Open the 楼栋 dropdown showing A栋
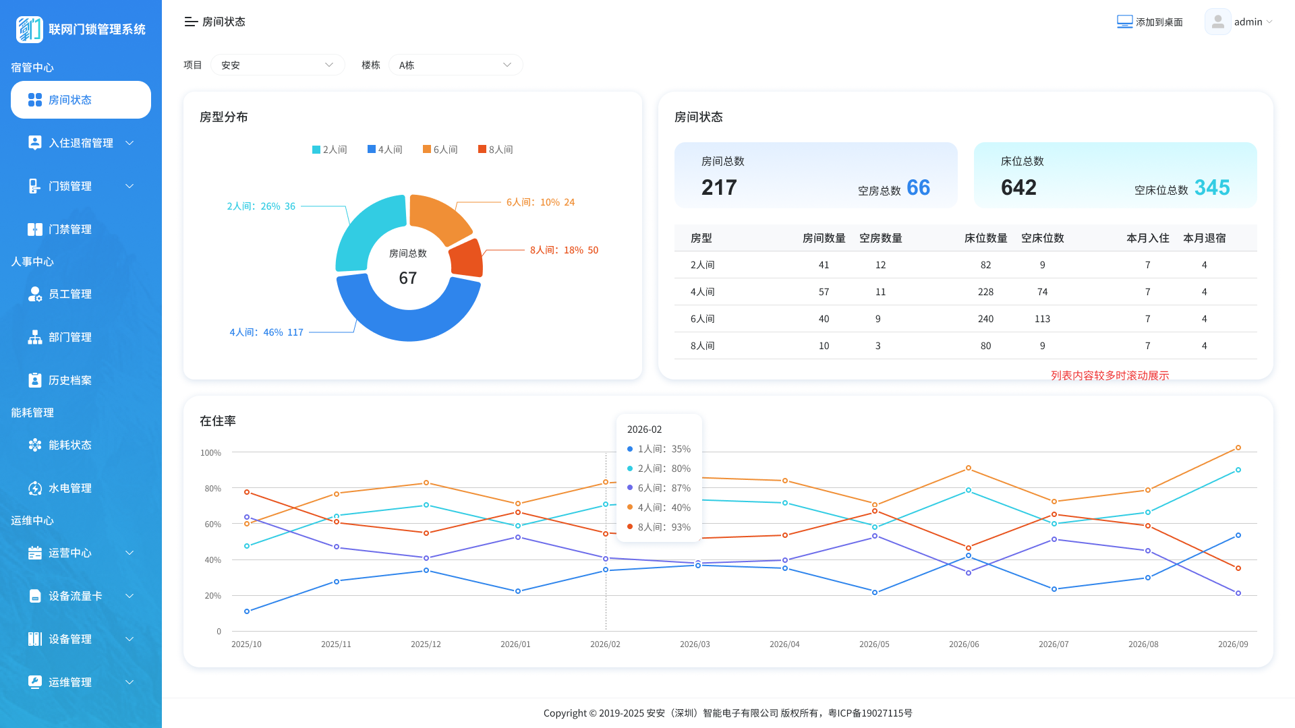 [456, 65]
